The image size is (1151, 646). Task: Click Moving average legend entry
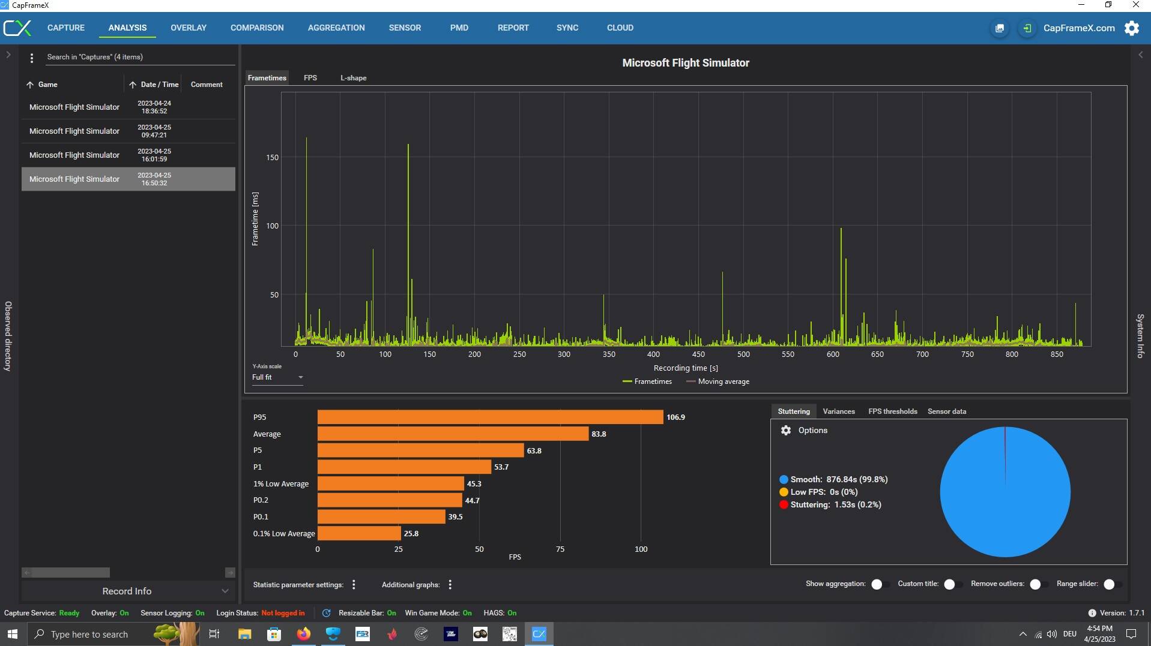click(x=717, y=381)
